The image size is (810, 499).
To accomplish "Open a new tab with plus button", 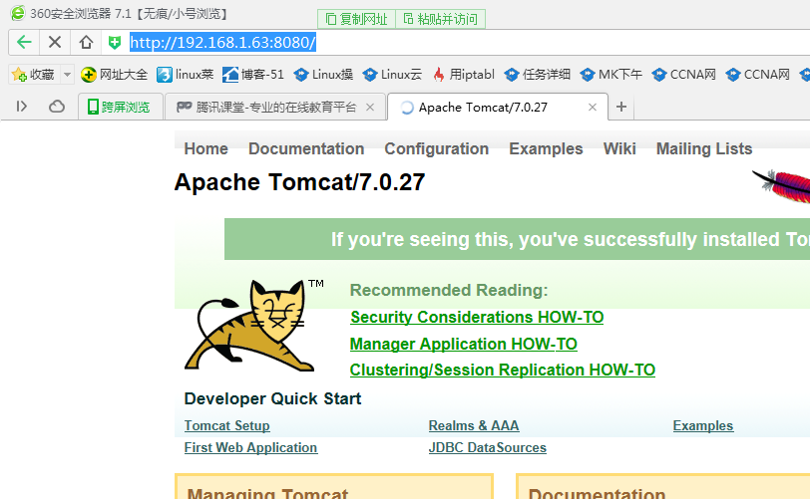I will [621, 107].
